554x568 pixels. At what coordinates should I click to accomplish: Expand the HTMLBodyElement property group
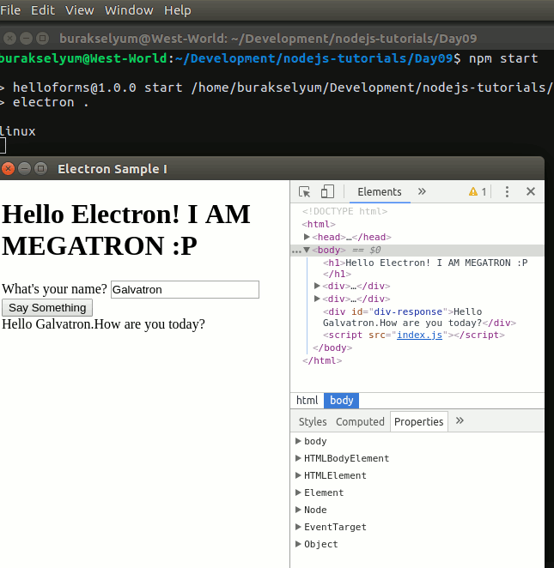(298, 458)
